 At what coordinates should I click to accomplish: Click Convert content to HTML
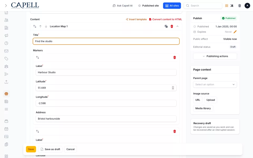166,19
